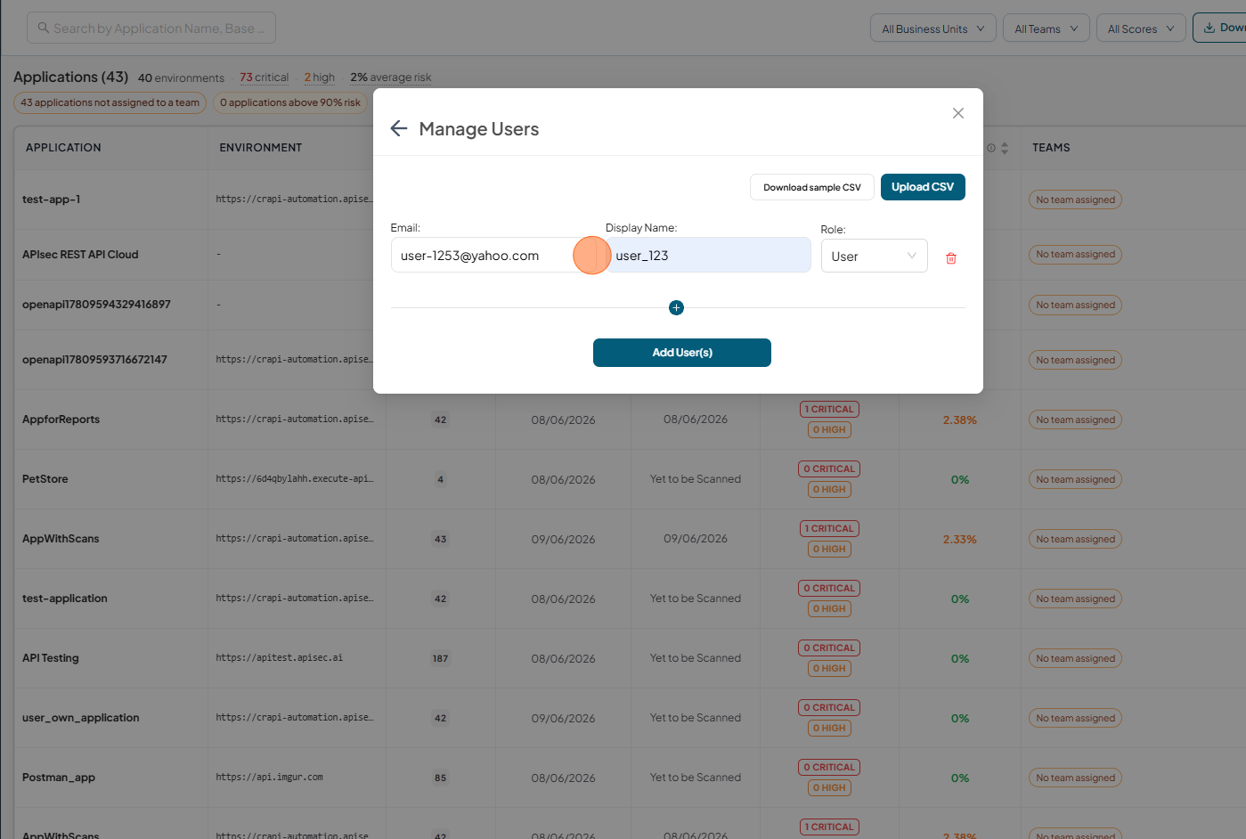Click 0 HIGH badge for PetStore

point(829,490)
